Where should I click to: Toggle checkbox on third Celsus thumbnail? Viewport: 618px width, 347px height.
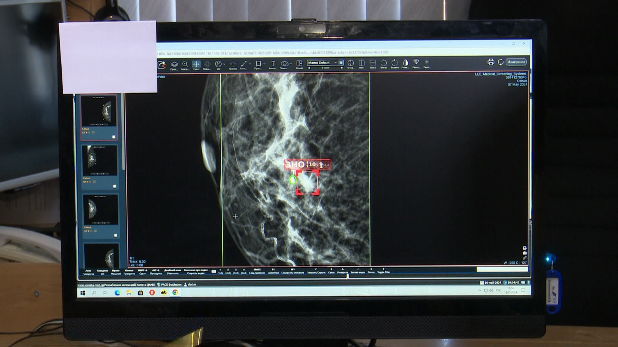click(x=116, y=235)
